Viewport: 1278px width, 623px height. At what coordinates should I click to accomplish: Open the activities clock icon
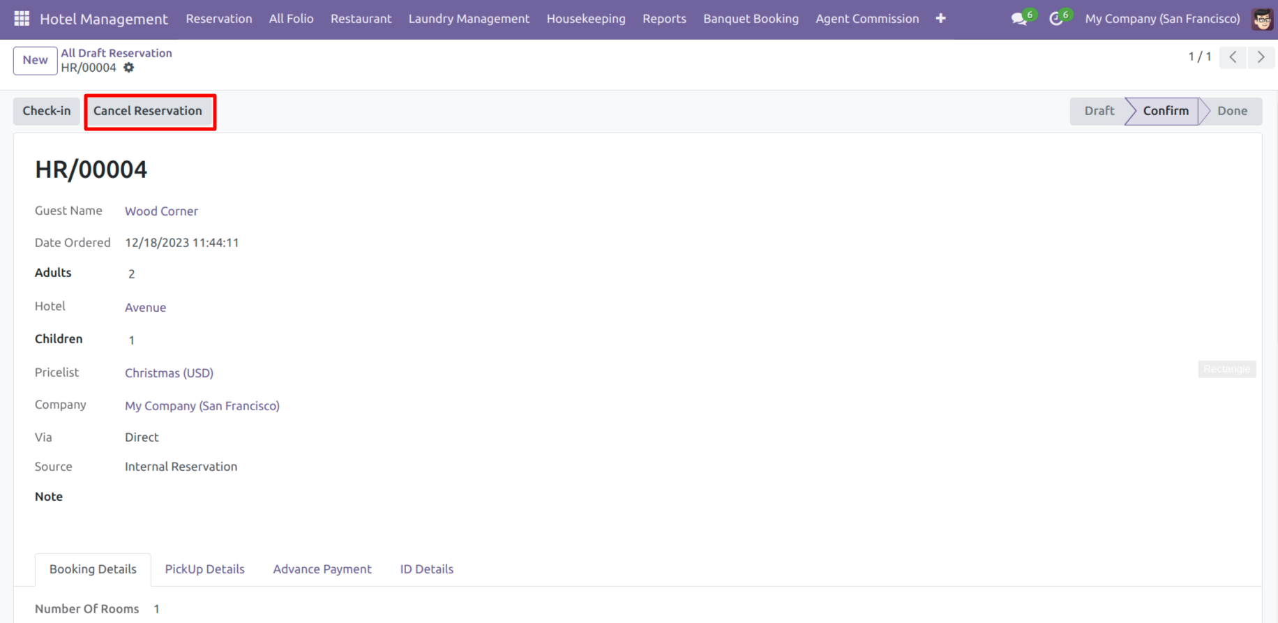1056,19
